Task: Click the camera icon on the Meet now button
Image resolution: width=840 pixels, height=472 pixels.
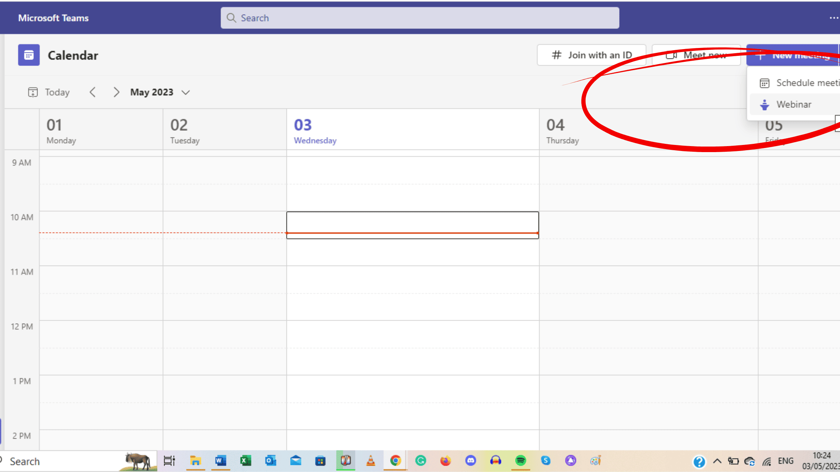Action: pyautogui.click(x=672, y=55)
